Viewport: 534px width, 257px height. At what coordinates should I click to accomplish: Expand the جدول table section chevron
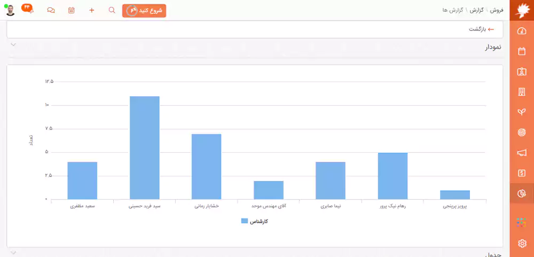13,253
